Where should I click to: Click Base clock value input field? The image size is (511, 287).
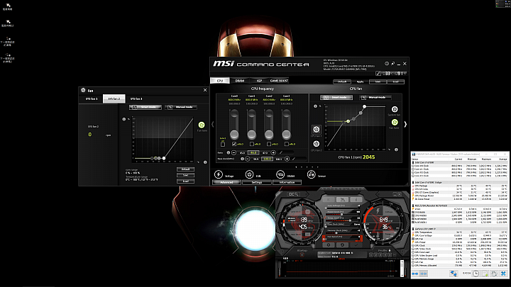(x=267, y=159)
